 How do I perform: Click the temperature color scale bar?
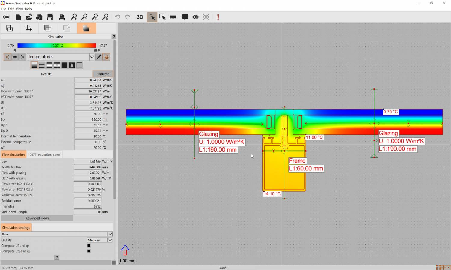[x=57, y=46]
